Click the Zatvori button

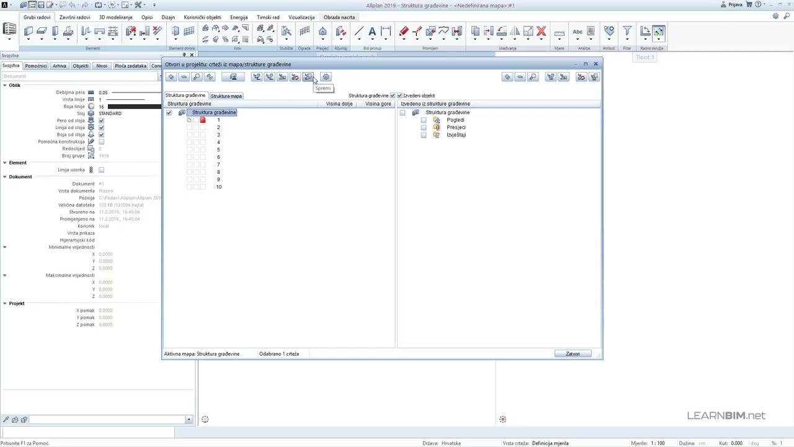click(x=573, y=354)
